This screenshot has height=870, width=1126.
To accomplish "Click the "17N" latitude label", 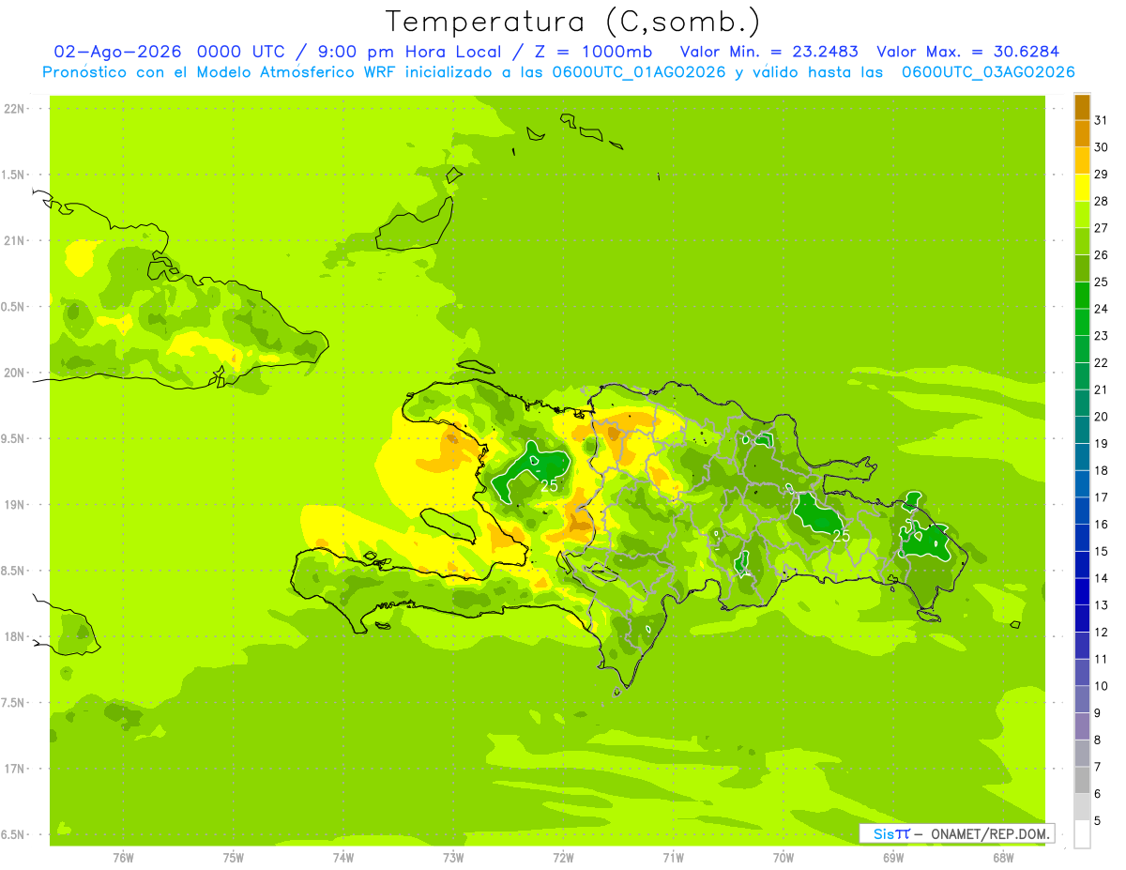I will point(15,769).
